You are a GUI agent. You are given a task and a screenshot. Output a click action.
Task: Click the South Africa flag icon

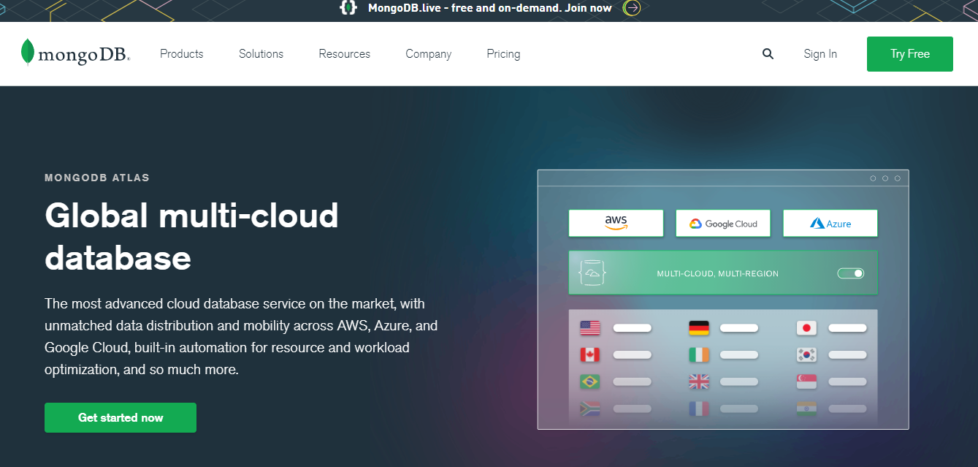click(590, 409)
